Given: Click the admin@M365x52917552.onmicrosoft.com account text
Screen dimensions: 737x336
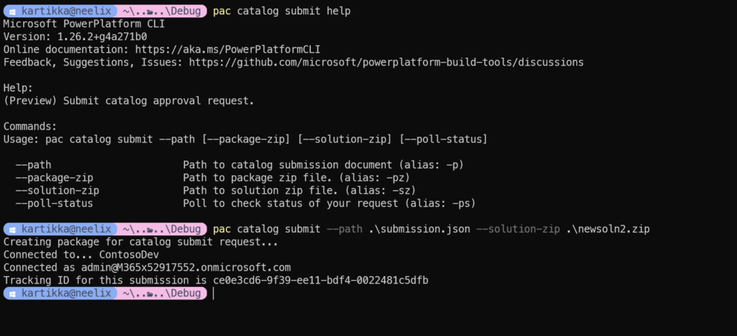Looking at the screenshot, I should [186, 268].
